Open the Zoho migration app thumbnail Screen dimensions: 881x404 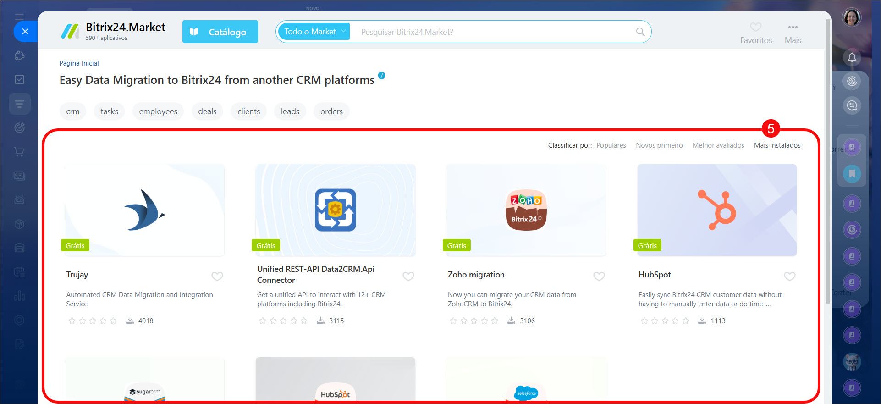point(526,210)
